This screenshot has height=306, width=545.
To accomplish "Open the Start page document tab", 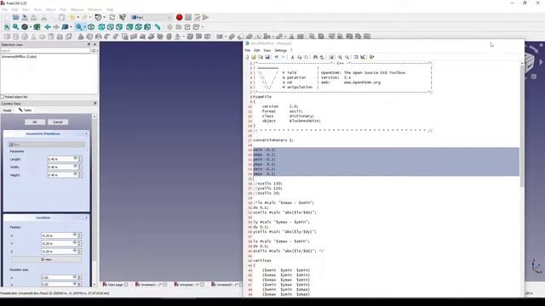I will point(115,285).
